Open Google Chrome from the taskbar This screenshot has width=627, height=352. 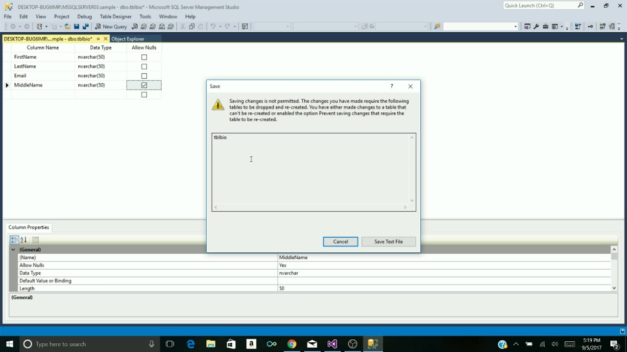click(292, 344)
